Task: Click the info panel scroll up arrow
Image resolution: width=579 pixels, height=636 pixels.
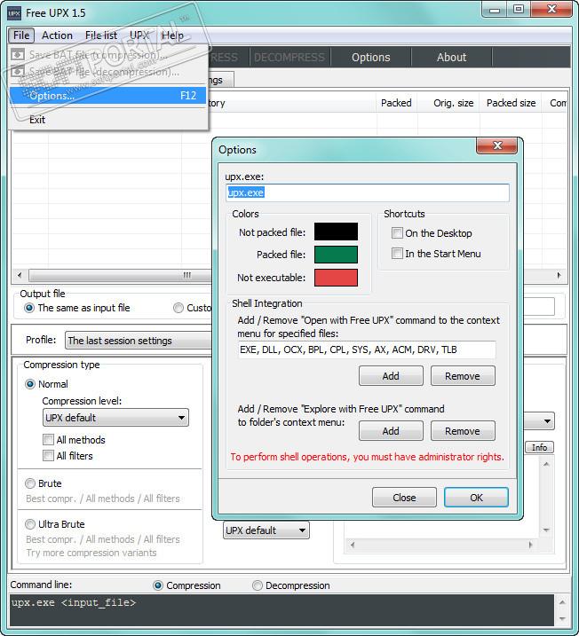Action: coord(546,464)
